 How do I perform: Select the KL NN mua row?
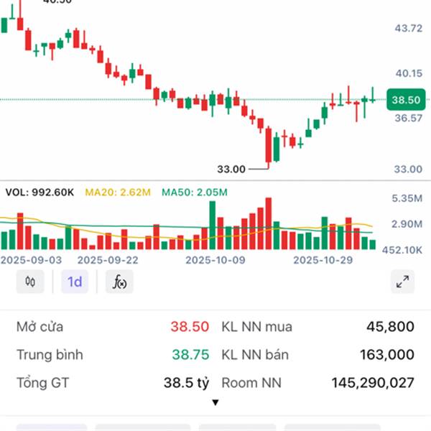tap(318, 327)
